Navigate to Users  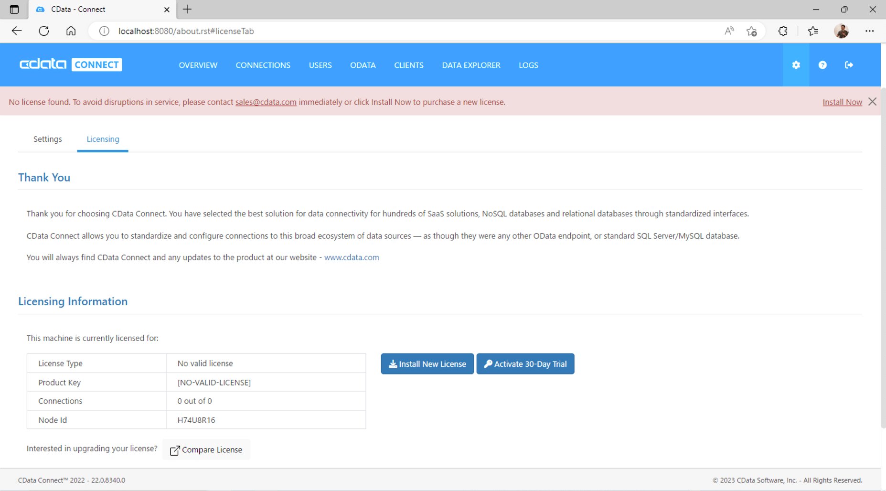pyautogui.click(x=320, y=65)
